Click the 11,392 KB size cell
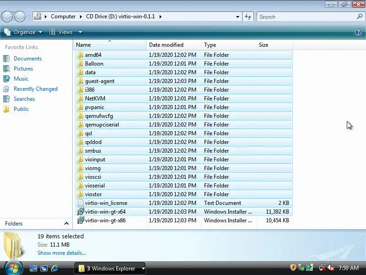Screen dimensions: 366x275 (277, 212)
